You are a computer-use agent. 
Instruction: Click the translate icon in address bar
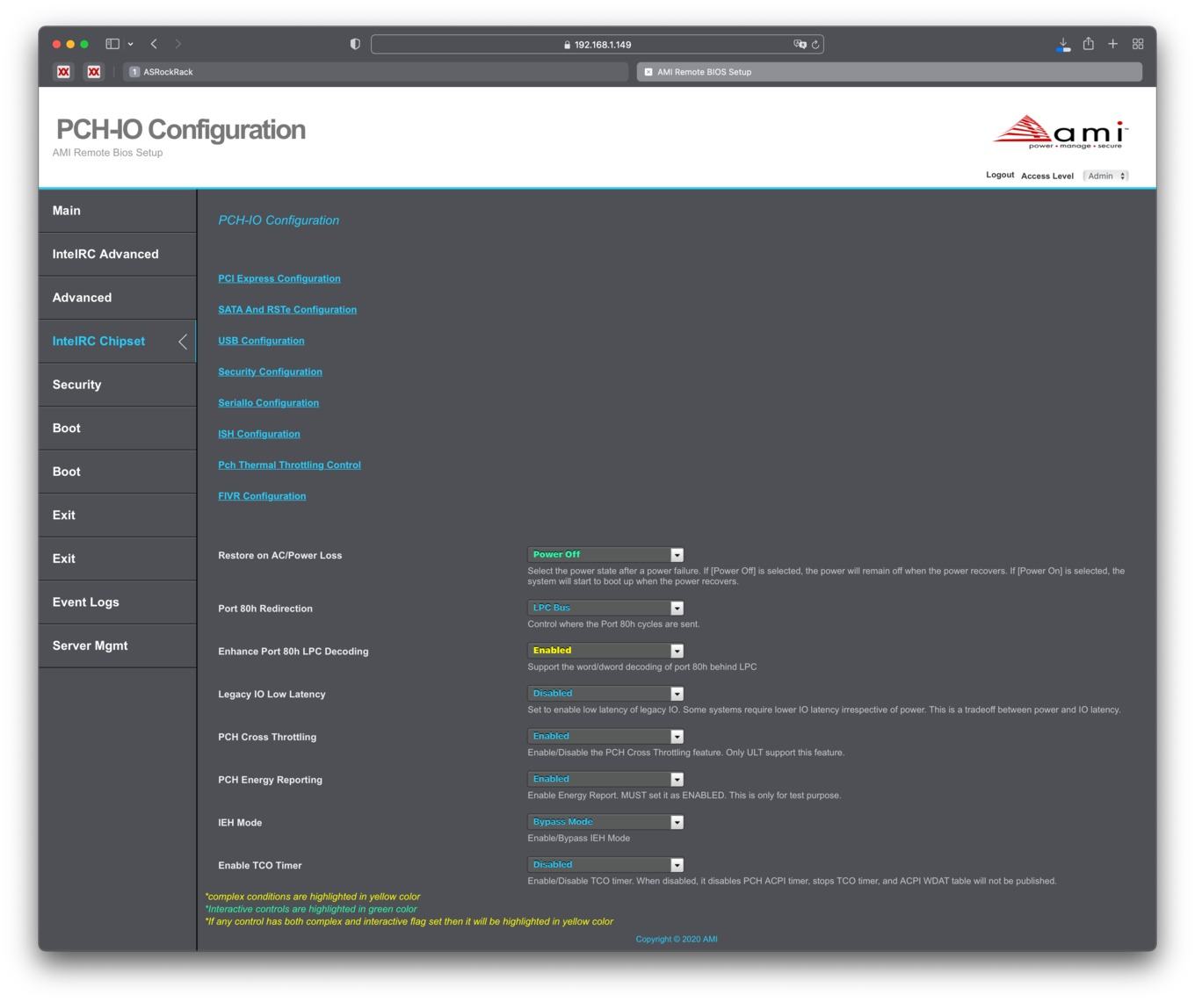click(800, 44)
